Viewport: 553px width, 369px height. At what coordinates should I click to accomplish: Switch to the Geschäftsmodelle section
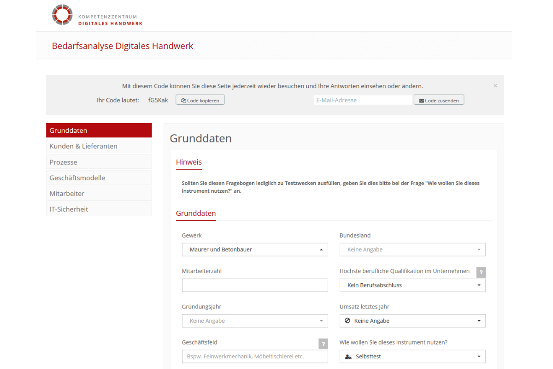(99, 178)
